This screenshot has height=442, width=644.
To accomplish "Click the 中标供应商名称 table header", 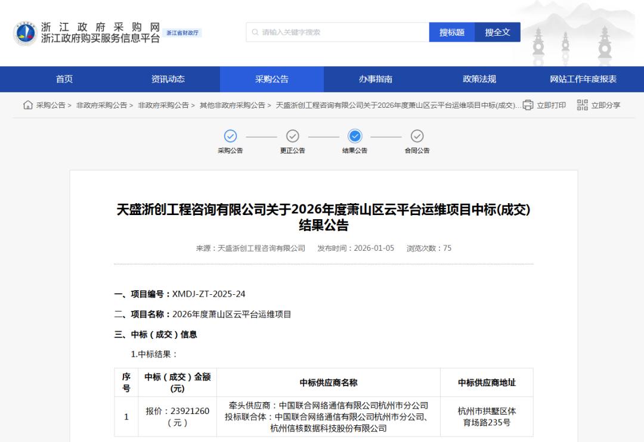I will [x=329, y=382].
